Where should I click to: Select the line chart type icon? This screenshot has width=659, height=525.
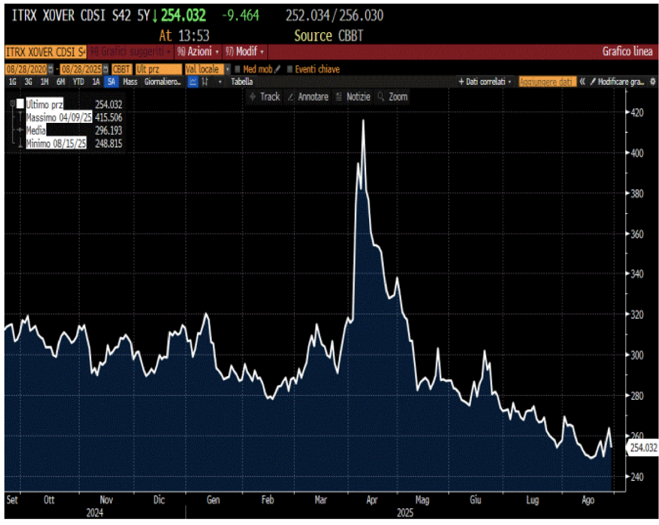point(193,82)
